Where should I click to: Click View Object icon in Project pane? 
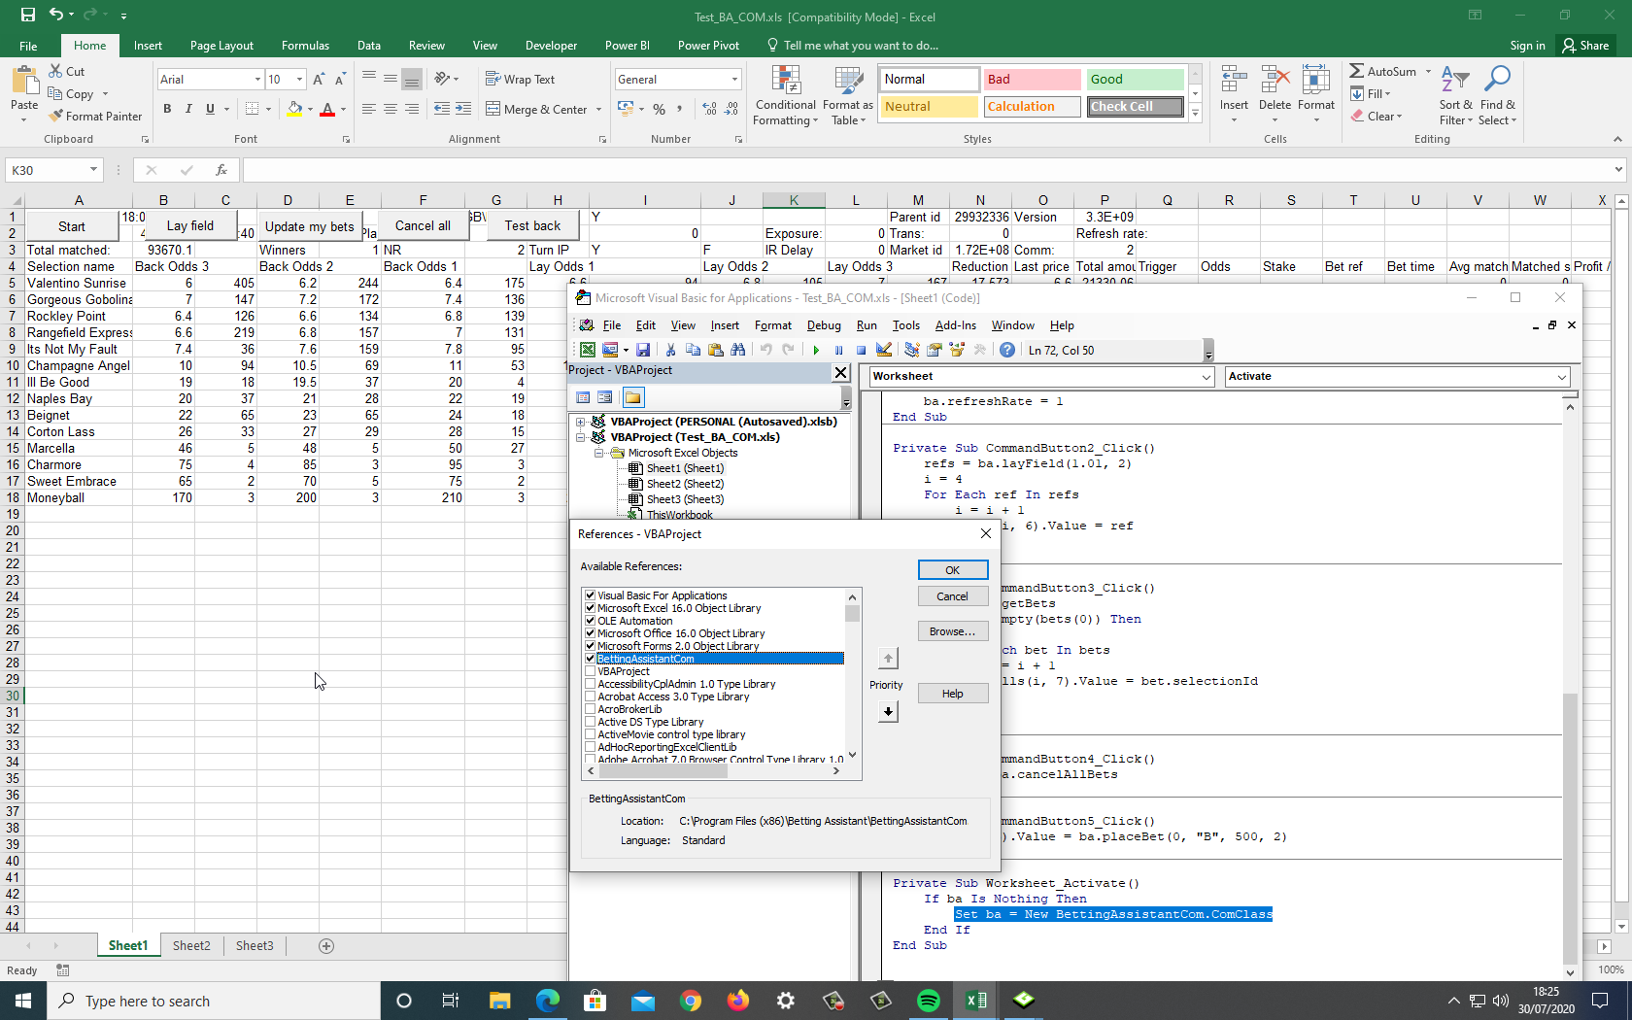[x=605, y=397]
